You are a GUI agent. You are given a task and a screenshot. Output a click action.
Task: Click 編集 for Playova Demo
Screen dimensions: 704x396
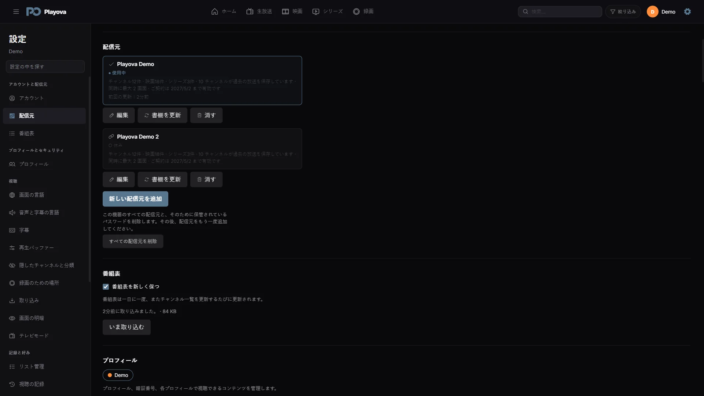pyautogui.click(x=118, y=115)
